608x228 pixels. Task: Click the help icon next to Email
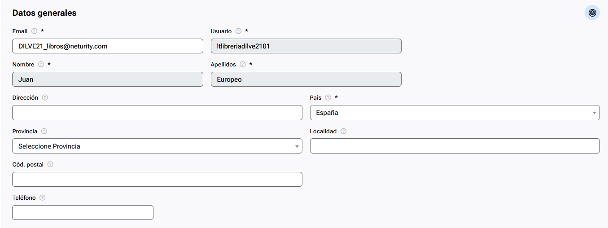(34, 31)
